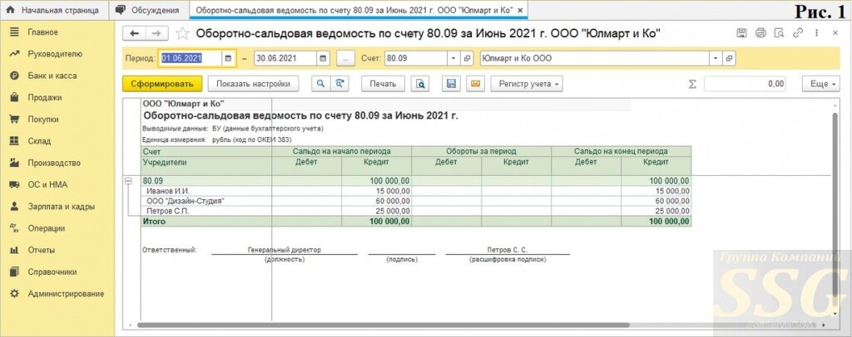Open Администрирование section
Image resolution: width=852 pixels, height=337 pixels.
[x=57, y=294]
